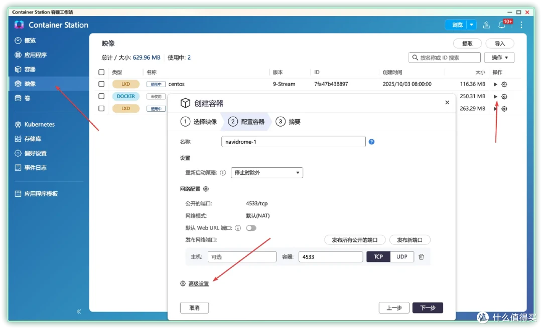Check the DOCKER row checkbox
This screenshot has width=542, height=329.
[x=101, y=96]
